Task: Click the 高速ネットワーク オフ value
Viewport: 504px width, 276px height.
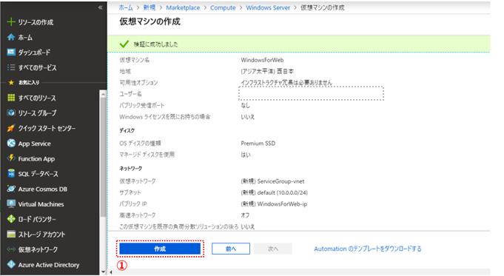Action: coord(245,215)
